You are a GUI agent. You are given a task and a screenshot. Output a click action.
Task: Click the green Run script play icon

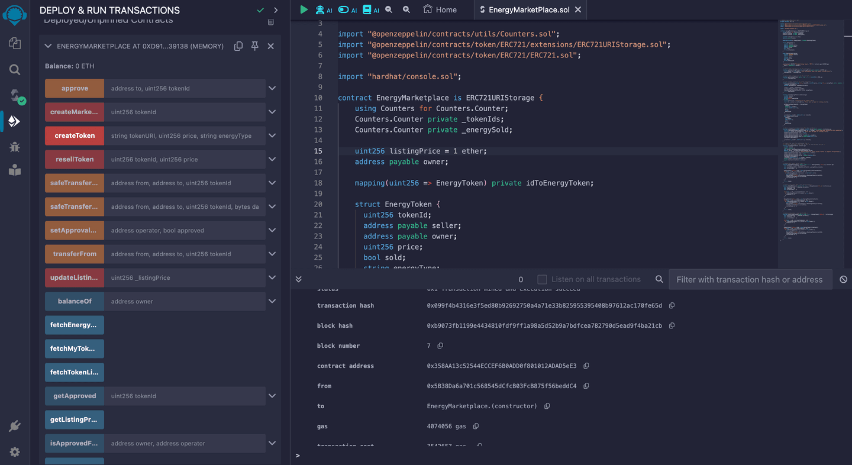coord(304,9)
